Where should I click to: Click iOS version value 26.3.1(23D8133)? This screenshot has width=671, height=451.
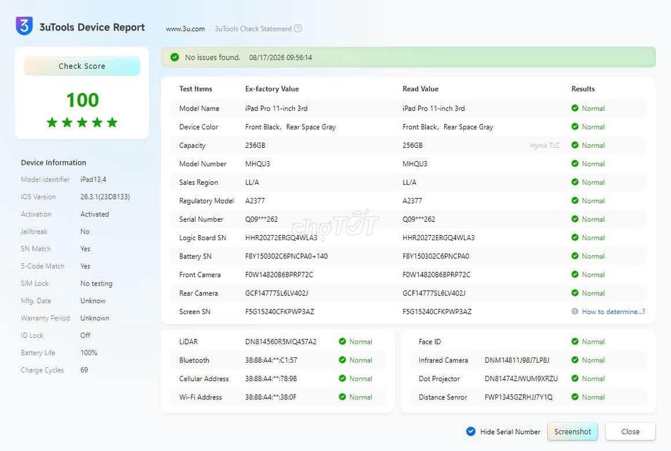[105, 196]
